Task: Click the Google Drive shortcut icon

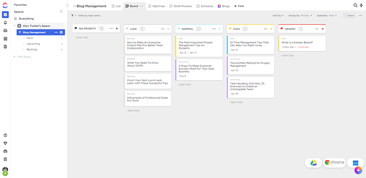Action: tap(313, 163)
